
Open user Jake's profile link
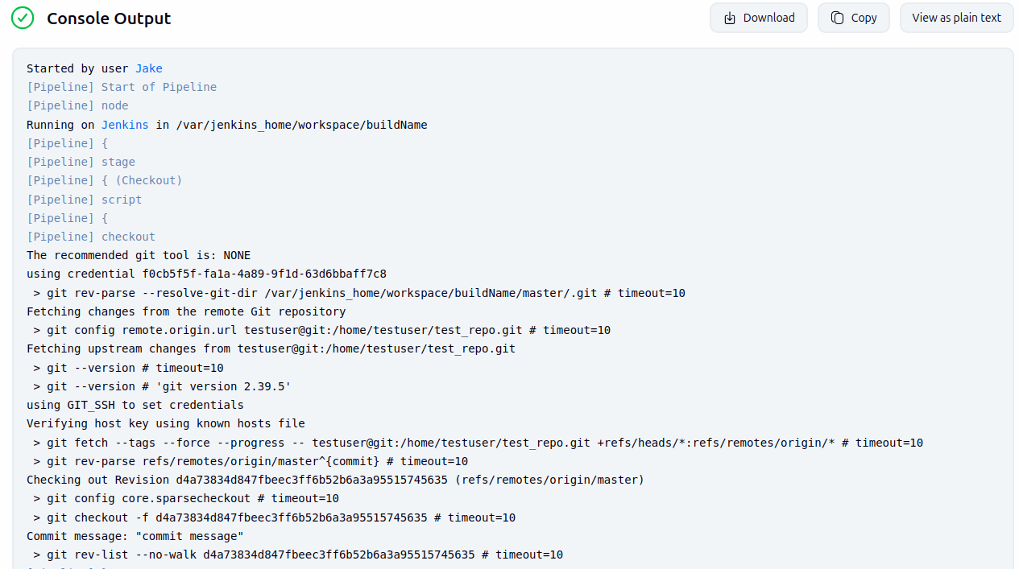(148, 68)
